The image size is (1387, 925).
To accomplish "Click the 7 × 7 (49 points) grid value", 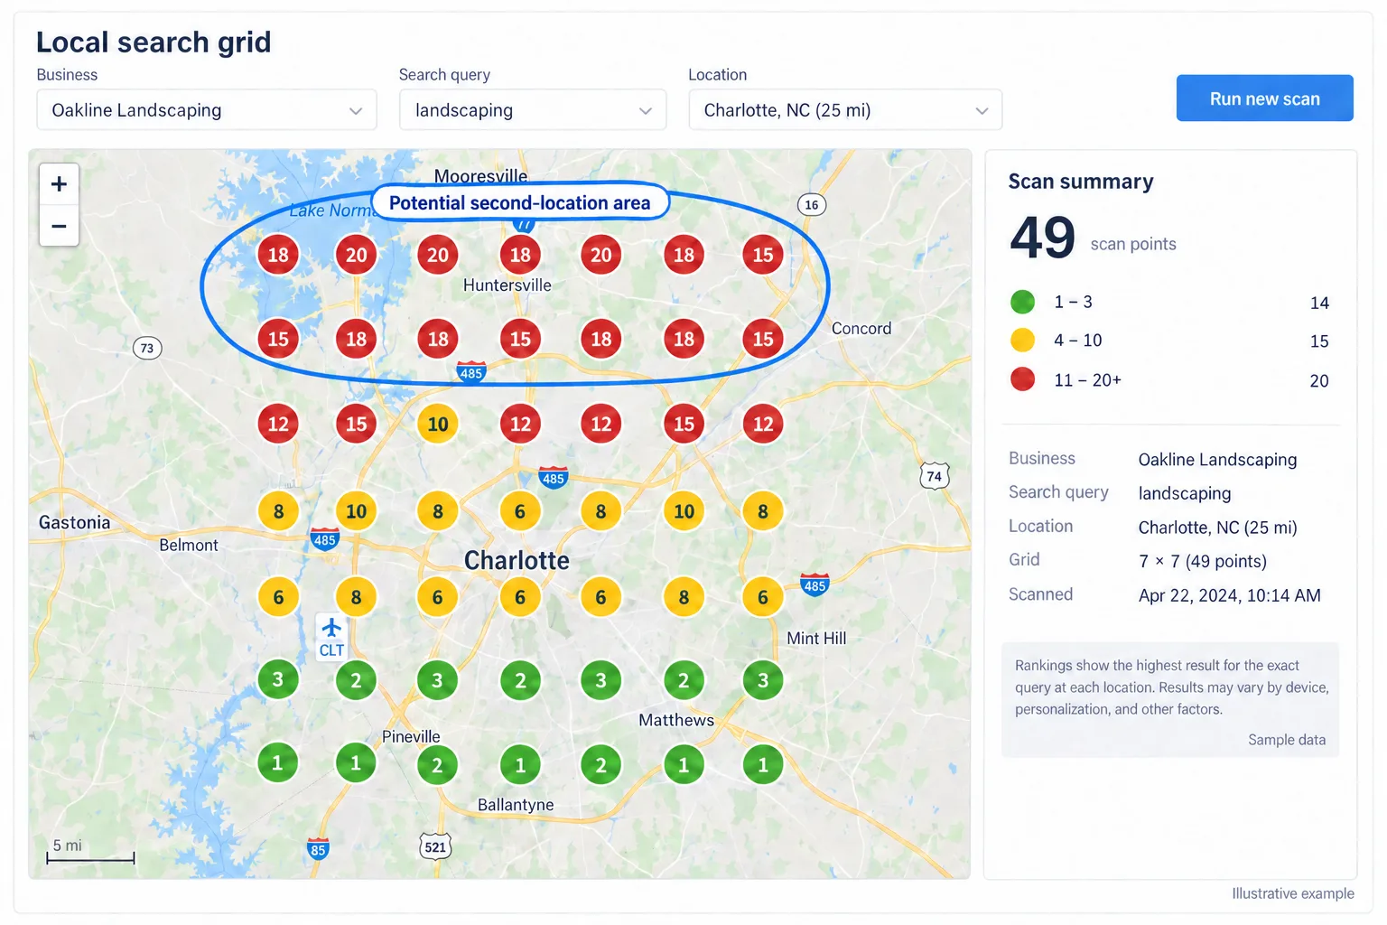I will [1203, 561].
